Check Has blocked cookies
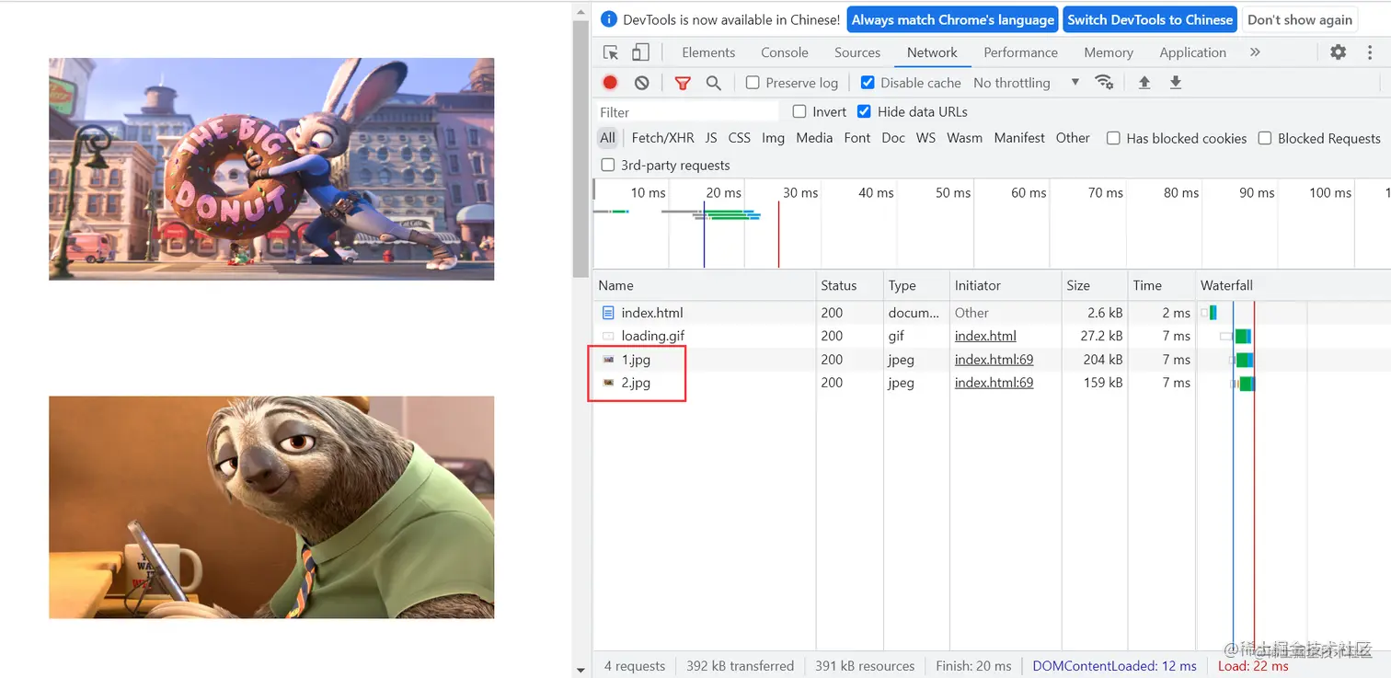 pyautogui.click(x=1113, y=138)
